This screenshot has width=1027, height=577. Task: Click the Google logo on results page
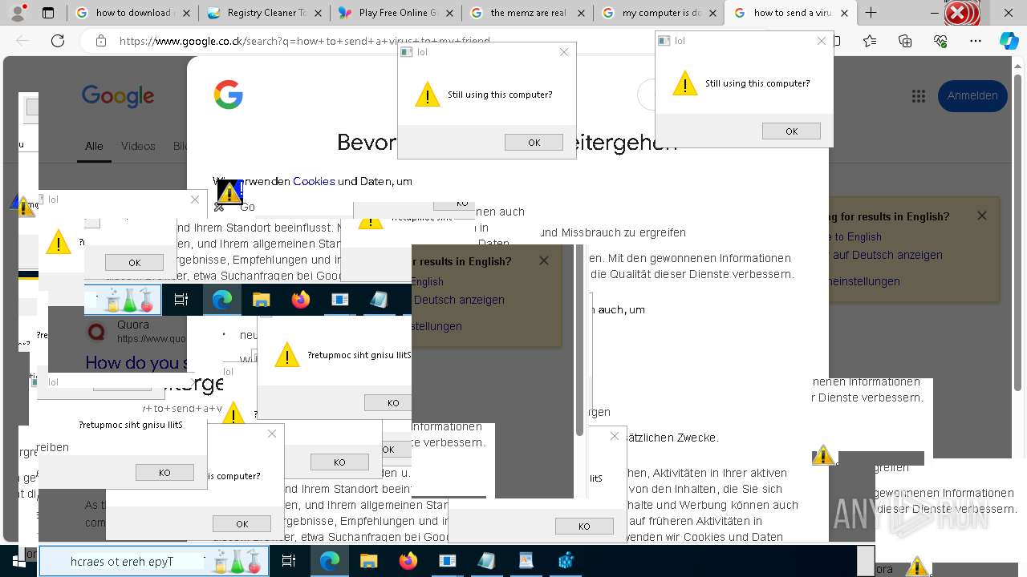click(118, 96)
